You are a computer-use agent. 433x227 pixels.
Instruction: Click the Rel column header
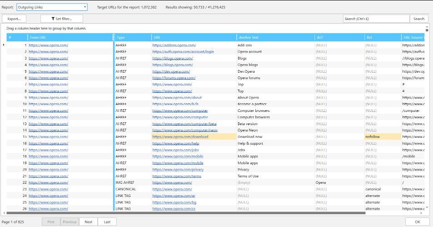click(x=383, y=37)
